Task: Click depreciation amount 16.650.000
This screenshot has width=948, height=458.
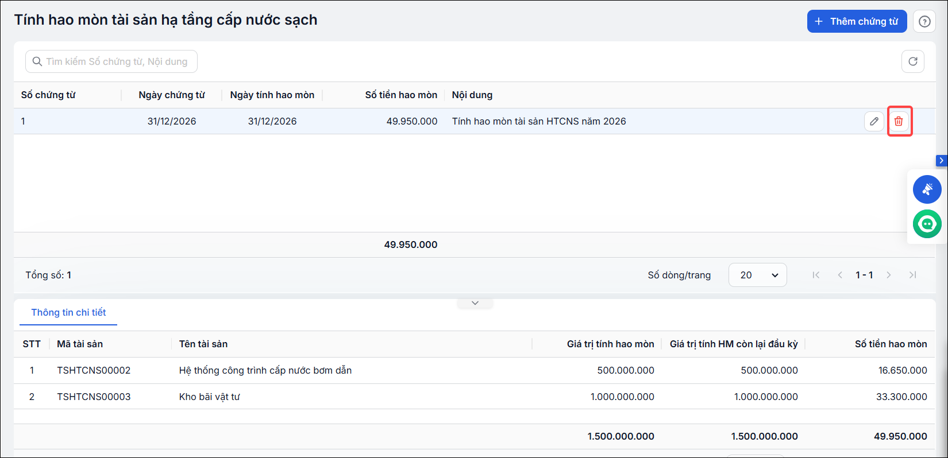Action: click(x=903, y=370)
